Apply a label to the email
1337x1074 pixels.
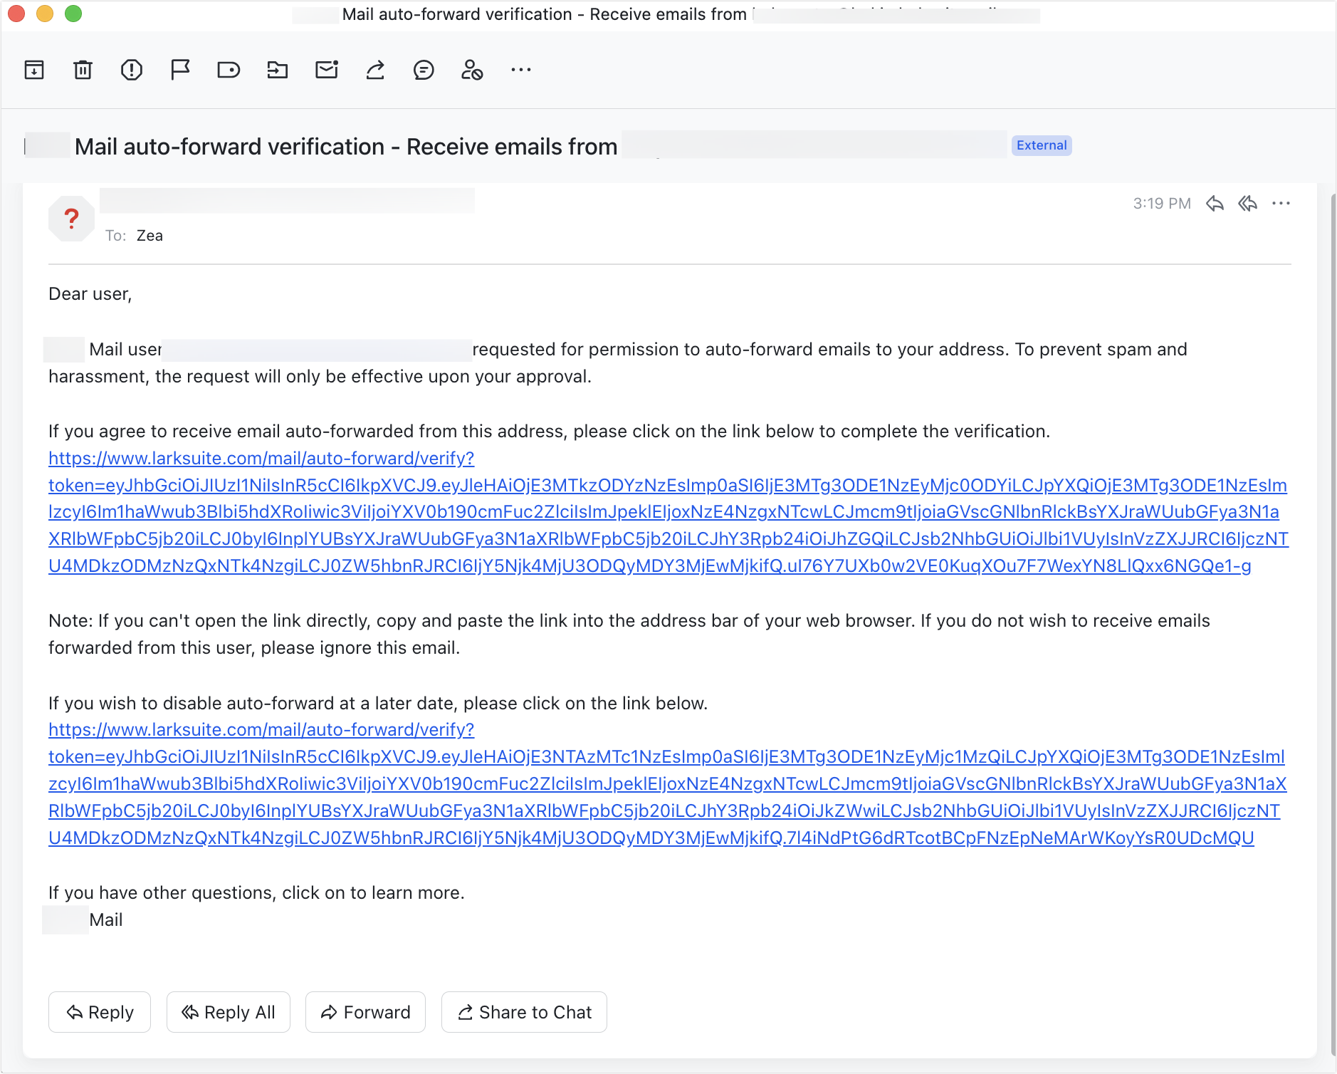(229, 69)
